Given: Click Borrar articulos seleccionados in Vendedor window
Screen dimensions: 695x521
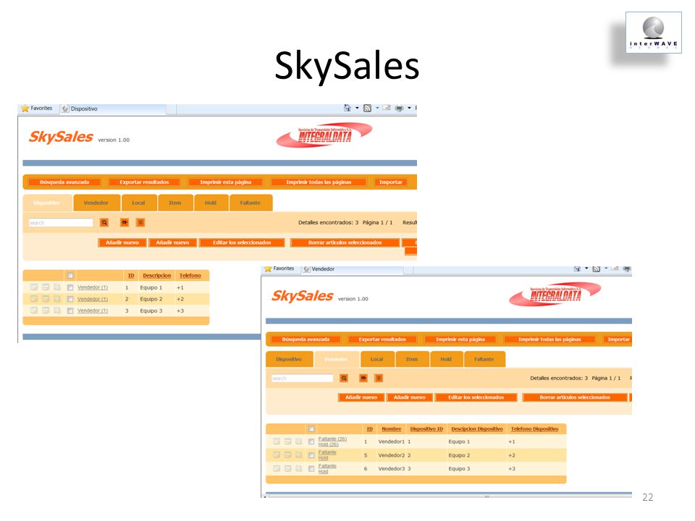Looking at the screenshot, I should coord(575,397).
